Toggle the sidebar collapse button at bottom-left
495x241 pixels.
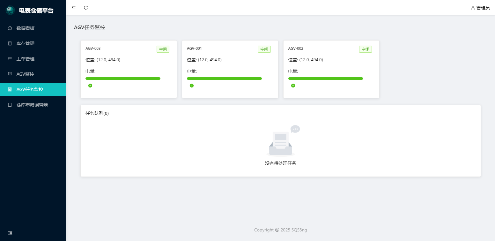point(10,233)
